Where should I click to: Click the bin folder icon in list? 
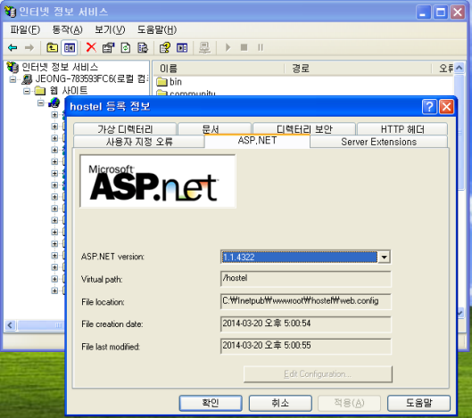tap(161, 81)
